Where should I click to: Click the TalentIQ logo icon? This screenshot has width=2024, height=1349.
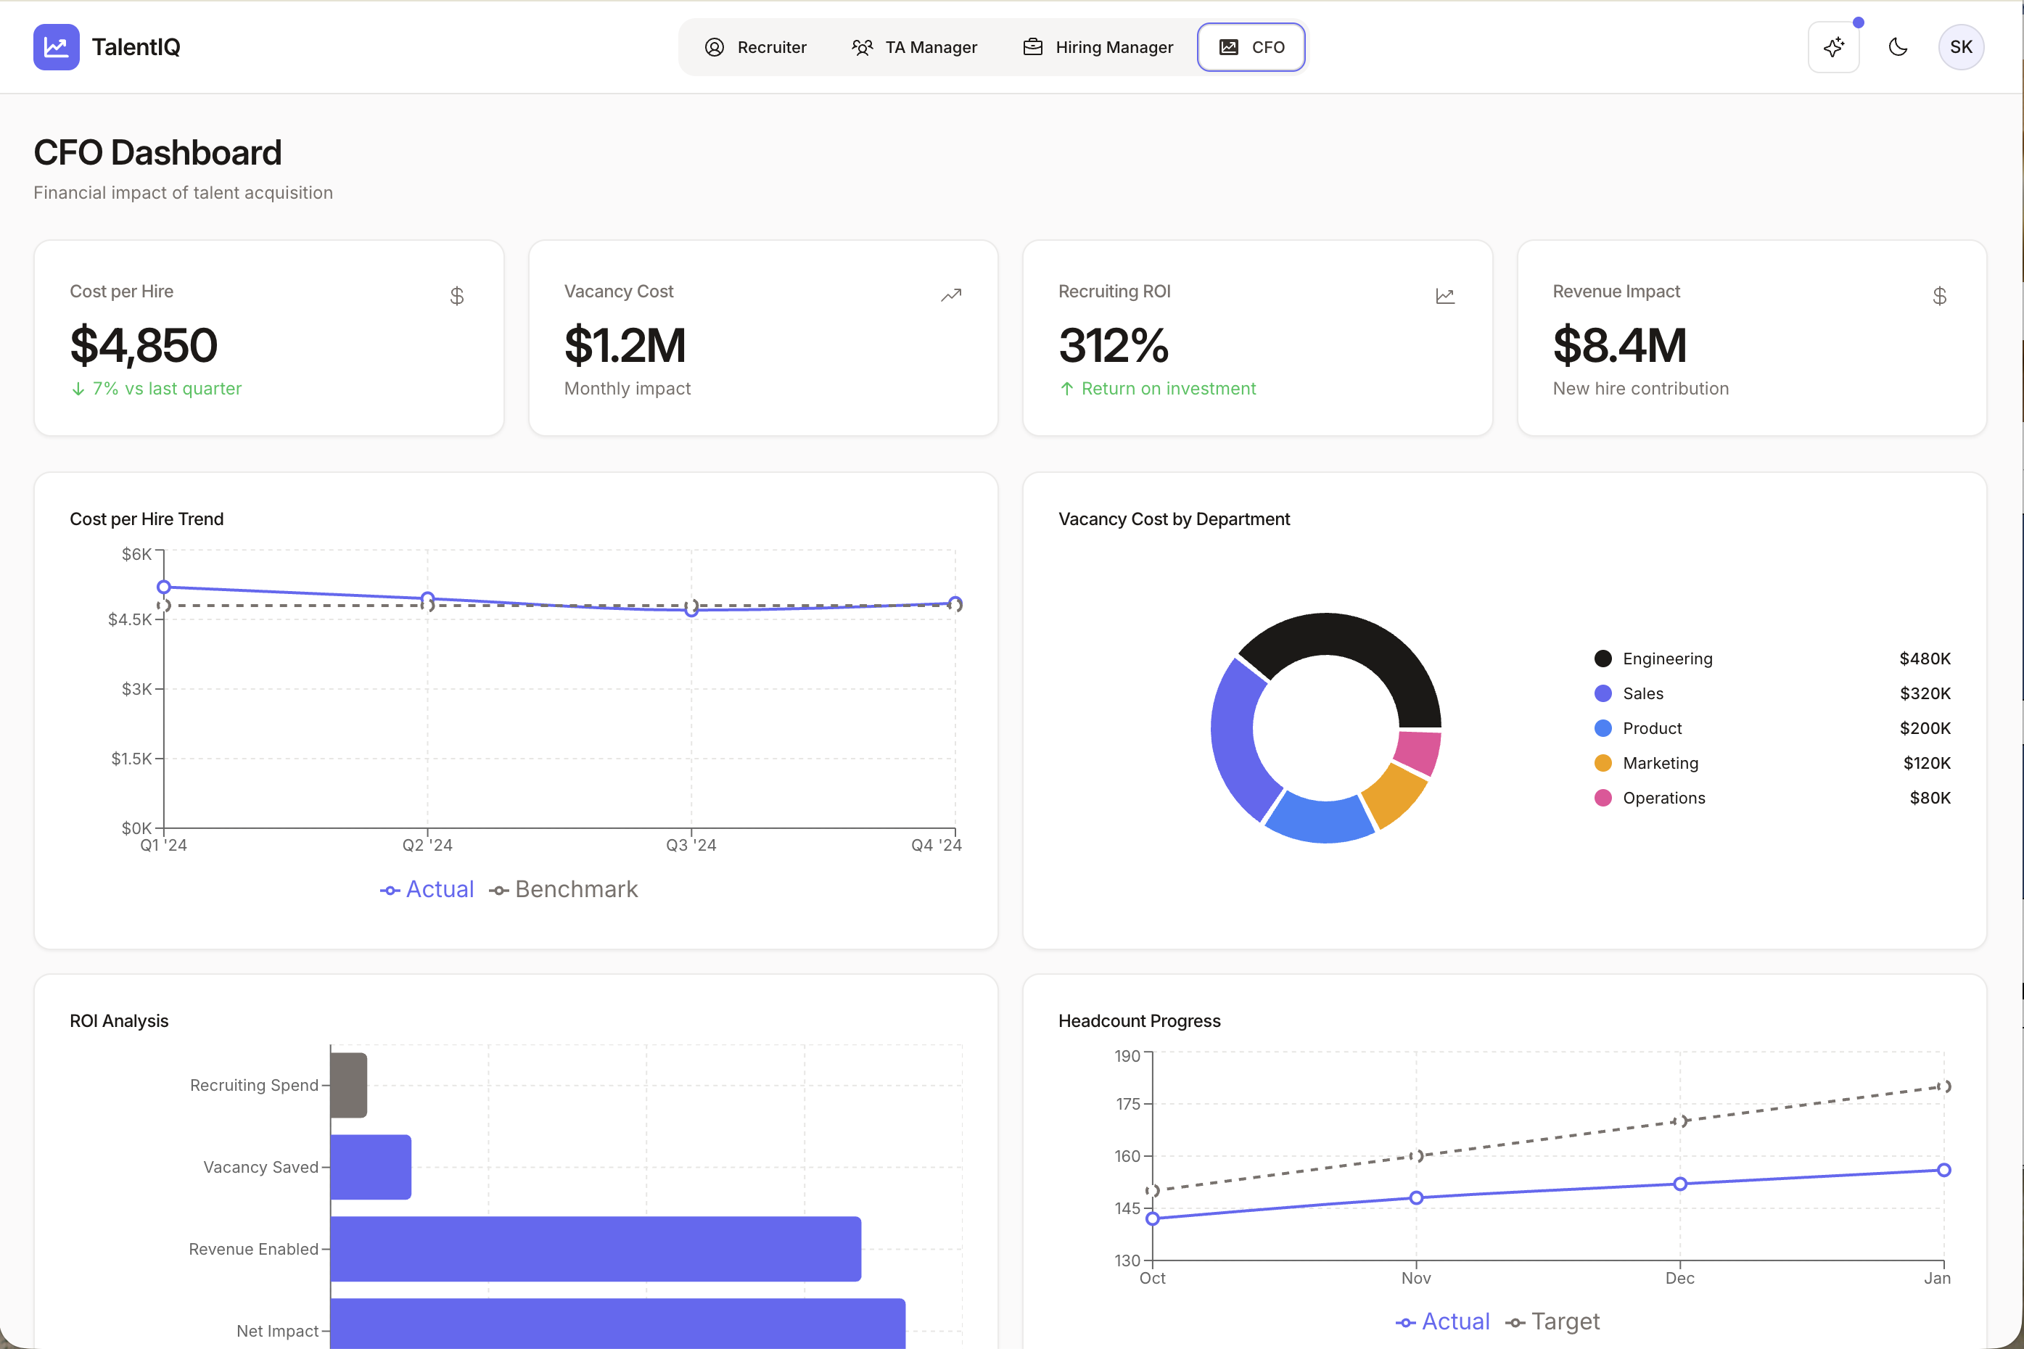click(x=56, y=46)
